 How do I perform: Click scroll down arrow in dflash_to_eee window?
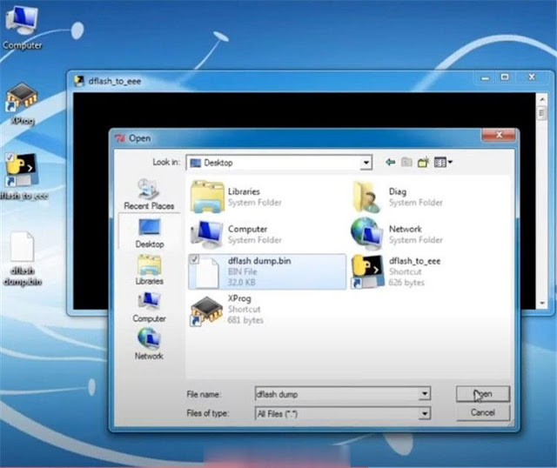(x=542, y=303)
